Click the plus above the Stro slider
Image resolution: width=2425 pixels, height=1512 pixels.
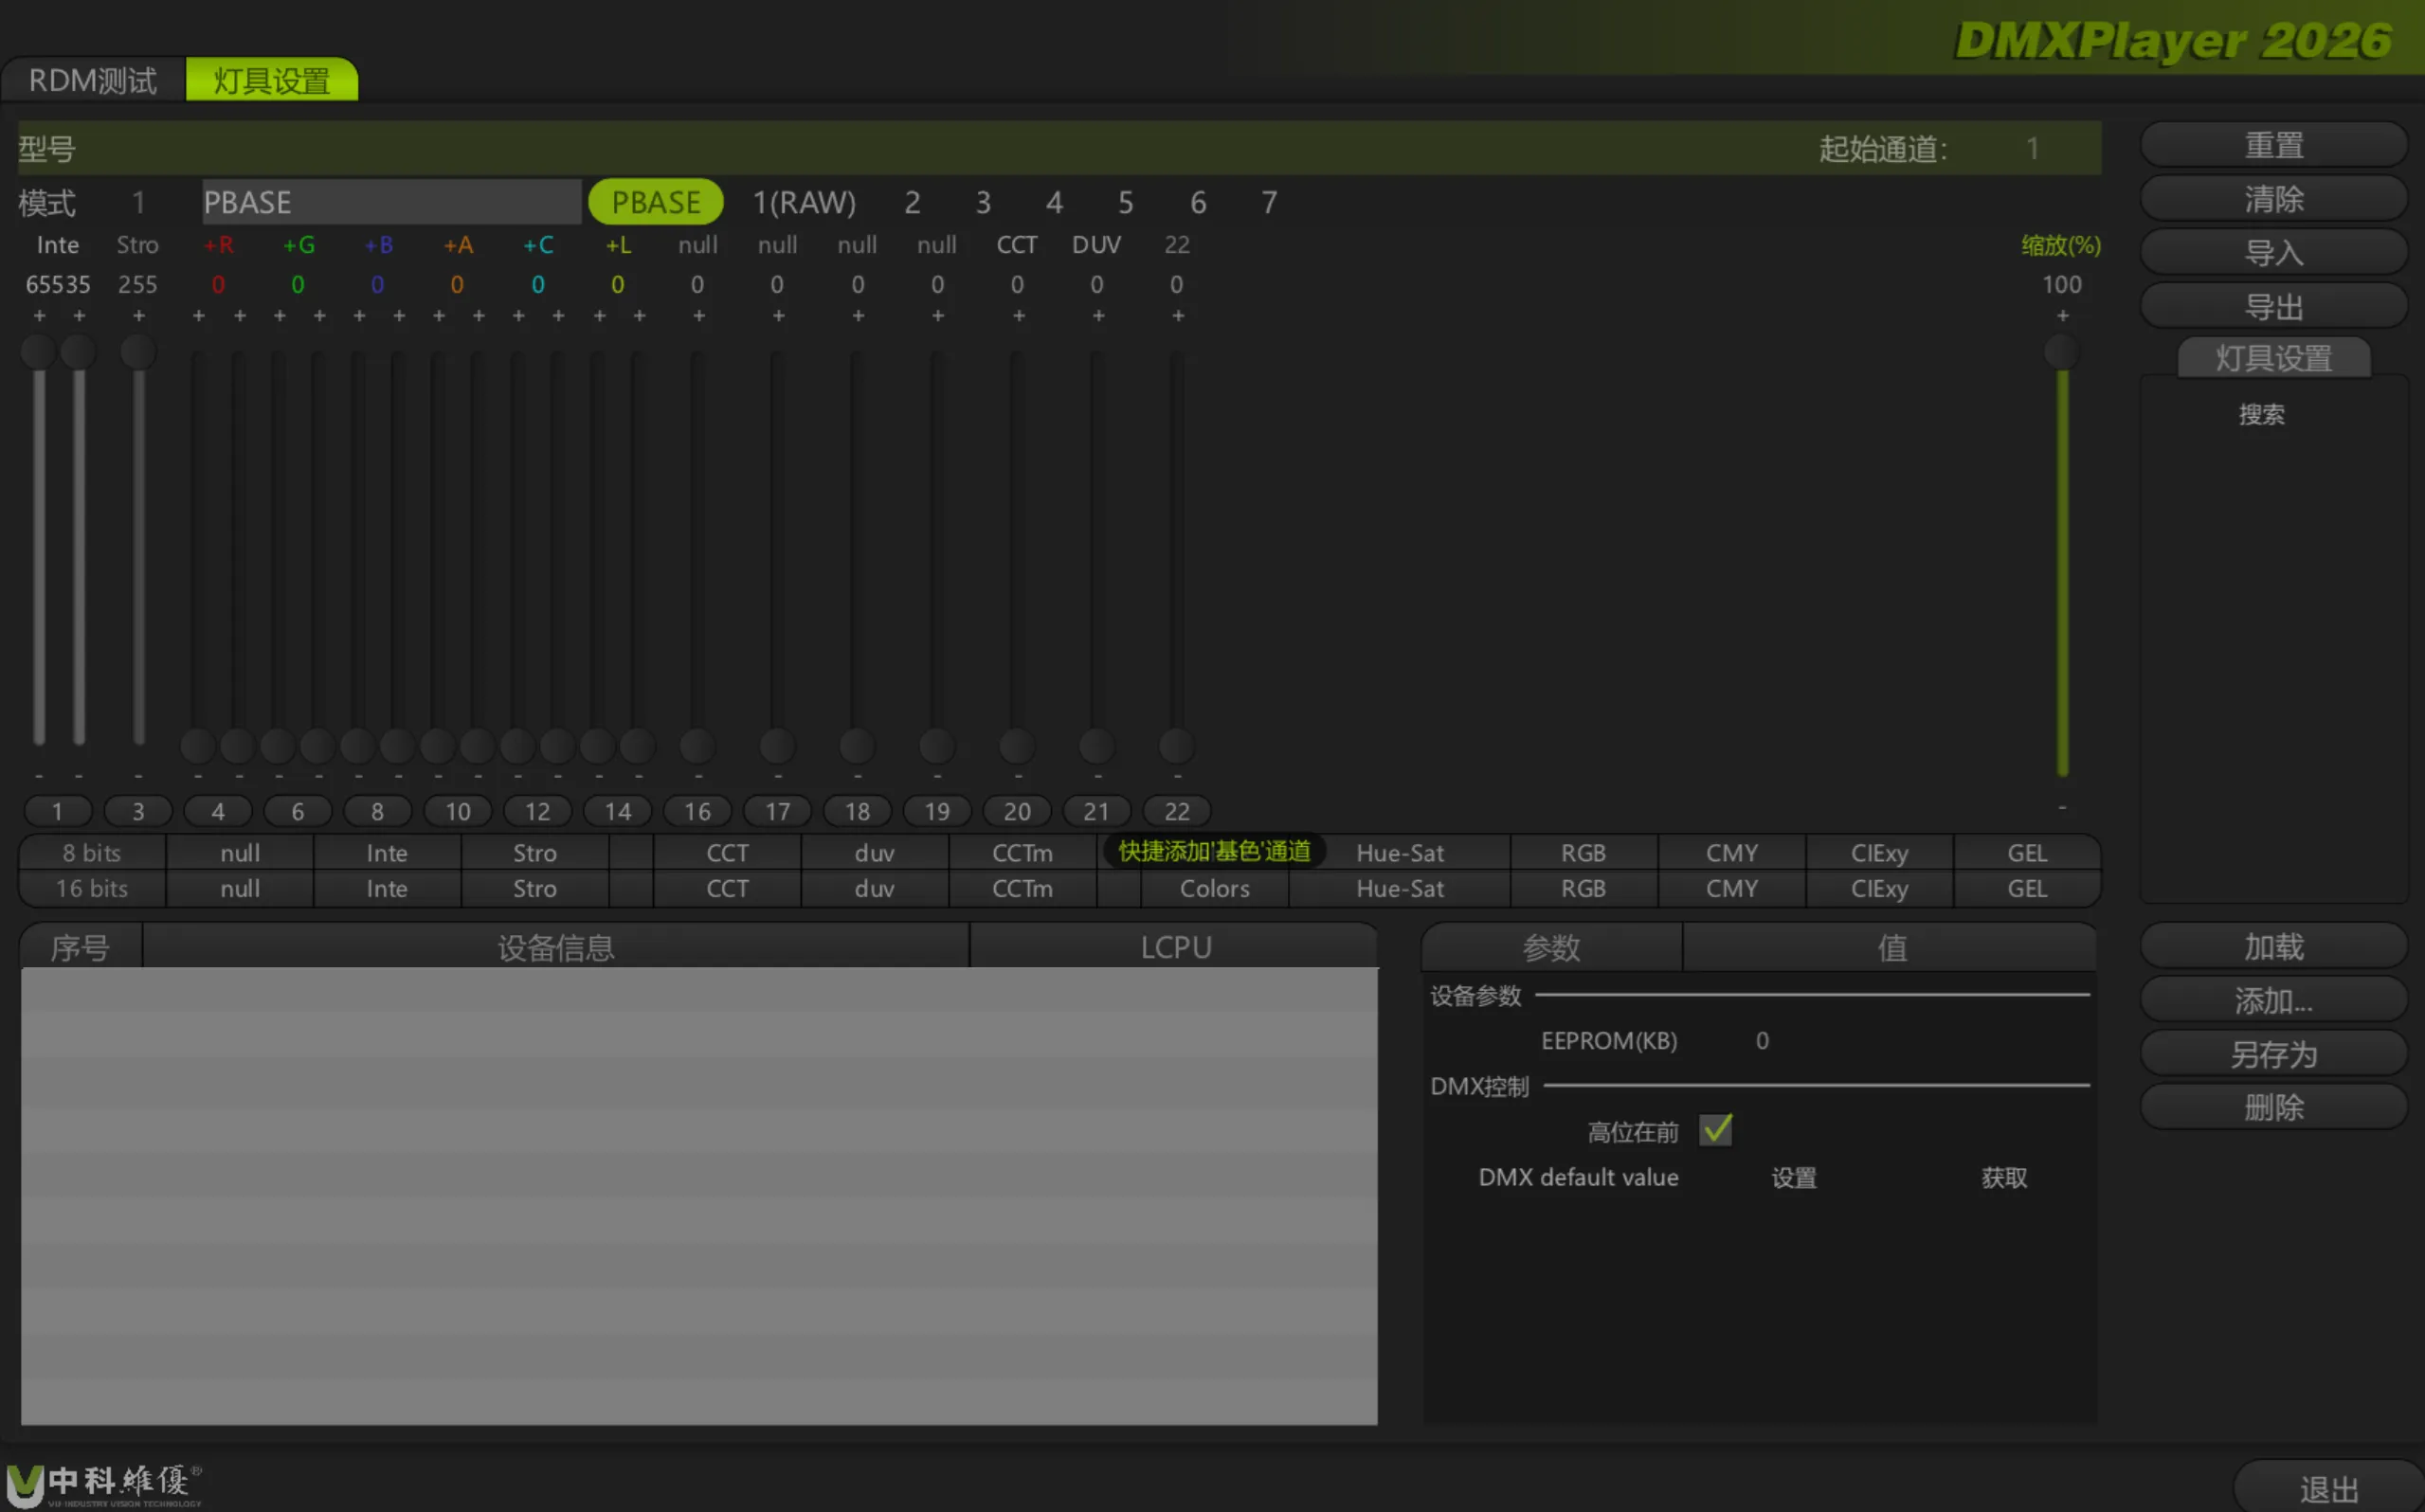pyautogui.click(x=138, y=316)
